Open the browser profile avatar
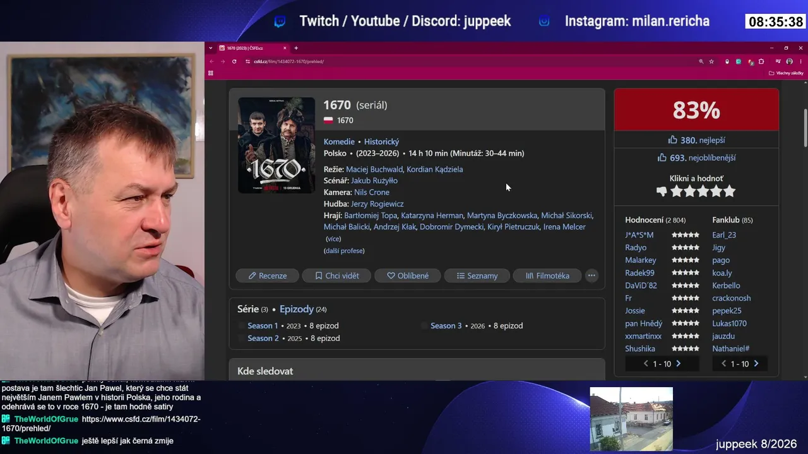This screenshot has height=454, width=808. tap(789, 61)
